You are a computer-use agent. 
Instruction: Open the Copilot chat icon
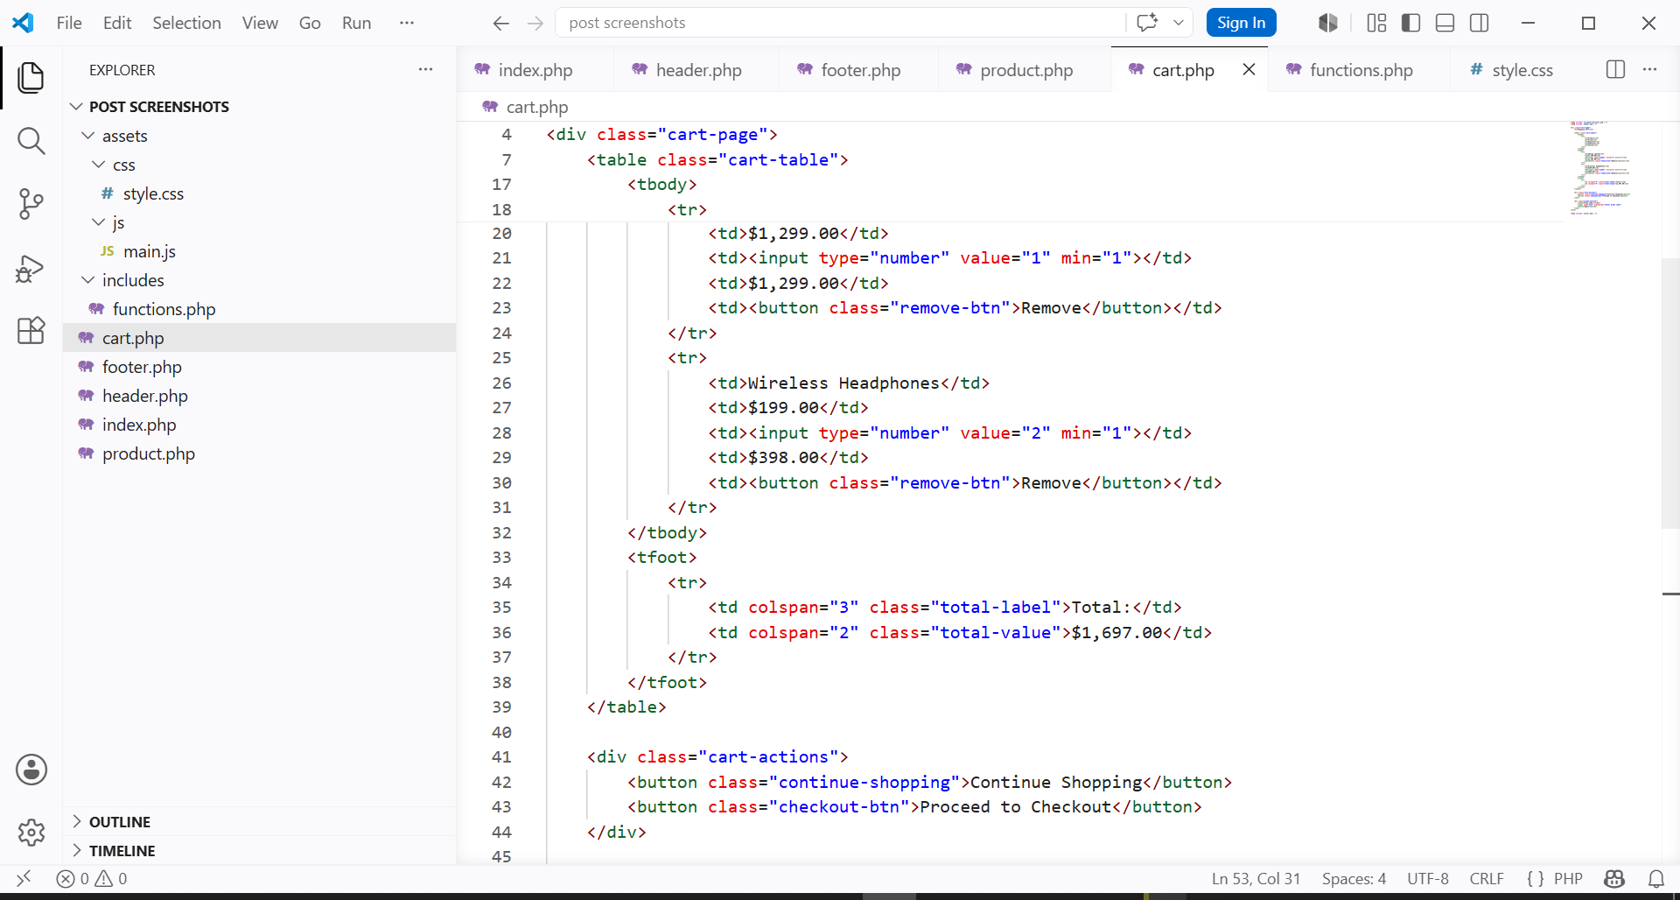point(1147,23)
